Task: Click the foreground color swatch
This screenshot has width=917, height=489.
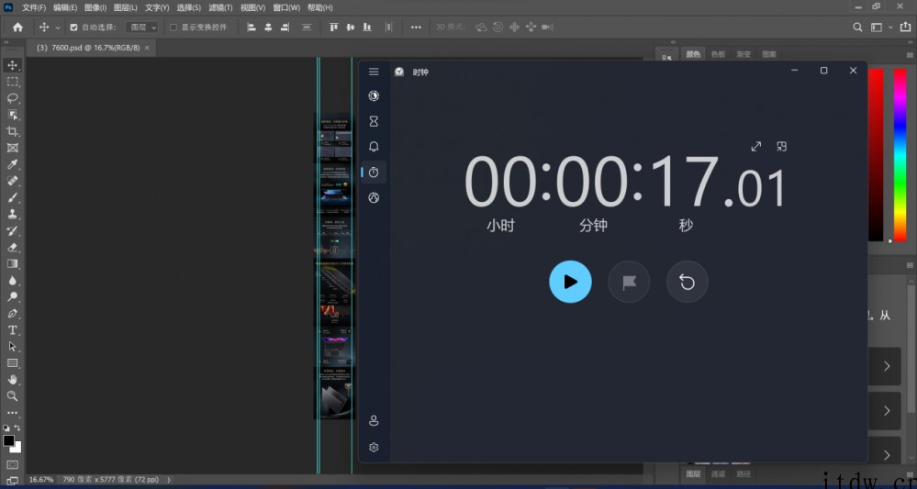Action: click(x=8, y=441)
